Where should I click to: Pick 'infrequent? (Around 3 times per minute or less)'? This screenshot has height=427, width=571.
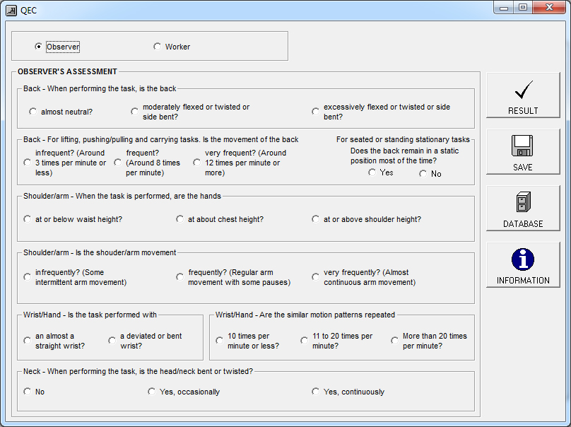coord(28,163)
